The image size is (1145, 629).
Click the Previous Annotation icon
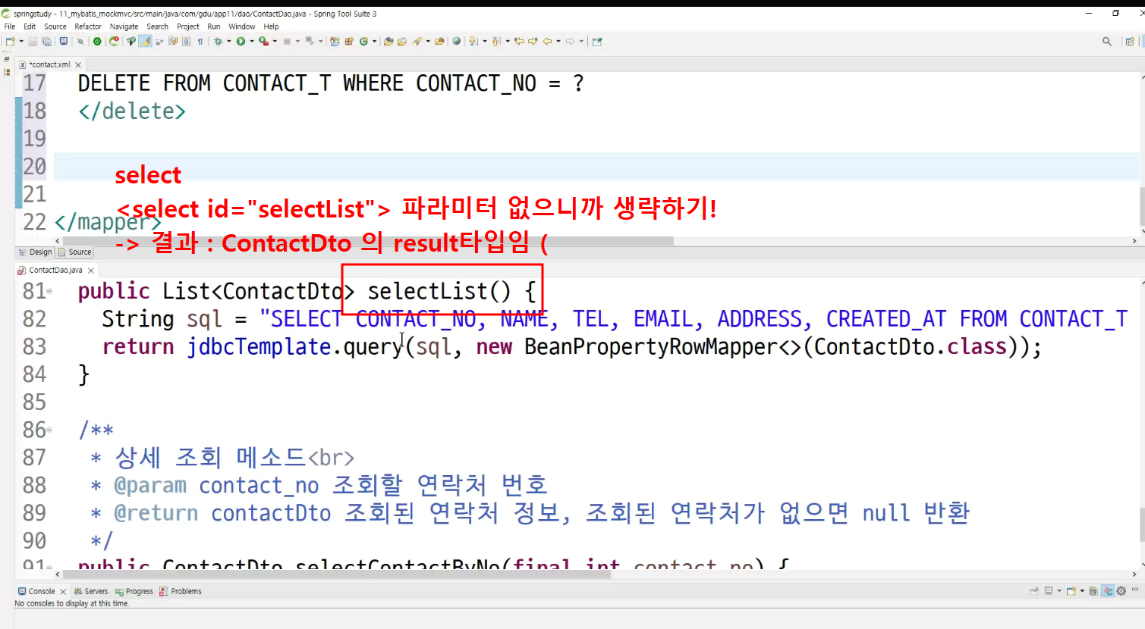pyautogui.click(x=496, y=42)
